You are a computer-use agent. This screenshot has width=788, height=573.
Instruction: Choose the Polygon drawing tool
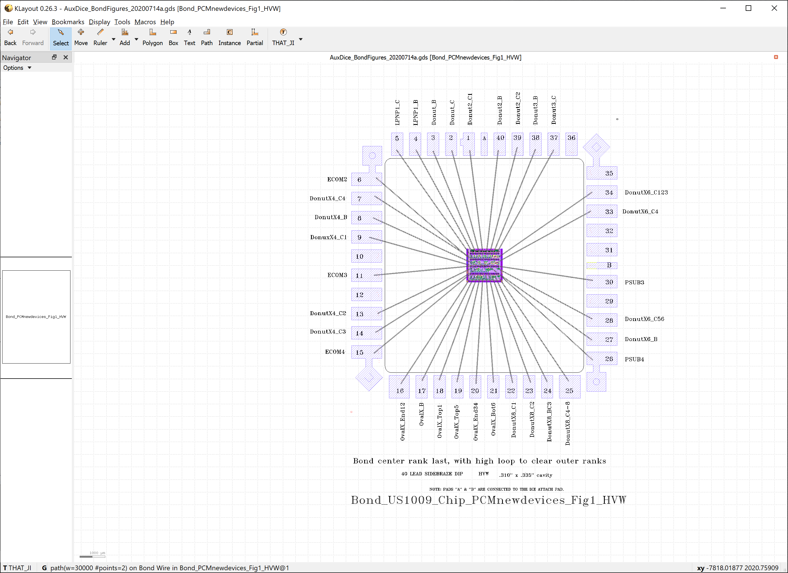(x=152, y=37)
